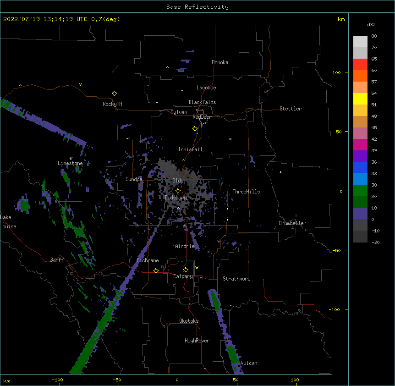Click the Calgary label
Viewport: 395px width, 386px height.
click(x=183, y=276)
